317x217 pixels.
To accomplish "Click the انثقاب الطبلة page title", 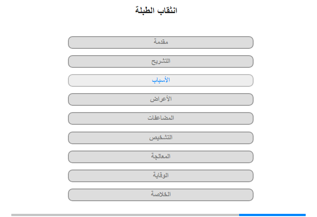I will (156, 10).
